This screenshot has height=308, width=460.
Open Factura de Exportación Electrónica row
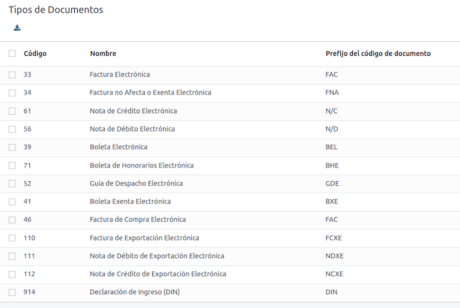(144, 238)
